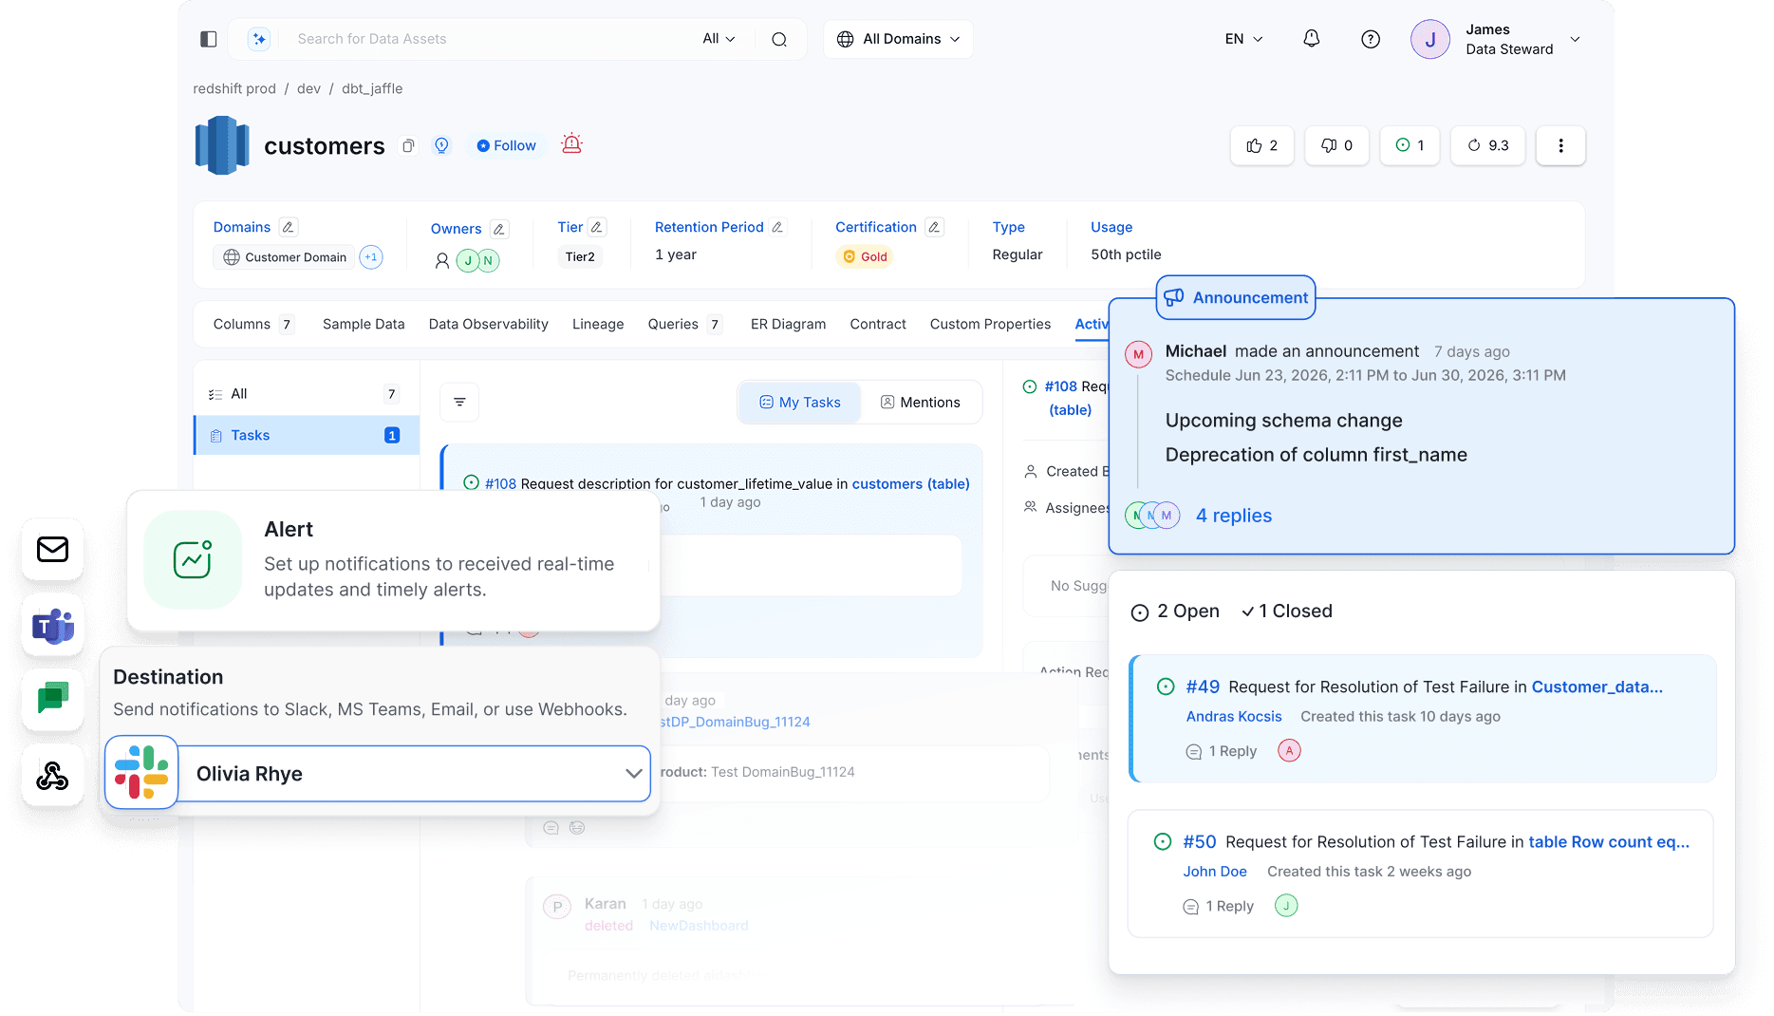Open 1 Reply on task #49
1774x1016 pixels.
click(1222, 752)
